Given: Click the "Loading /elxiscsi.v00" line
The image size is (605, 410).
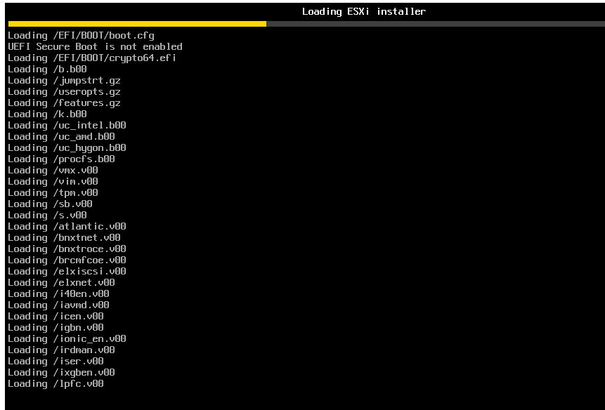Looking at the screenshot, I should (67, 271).
